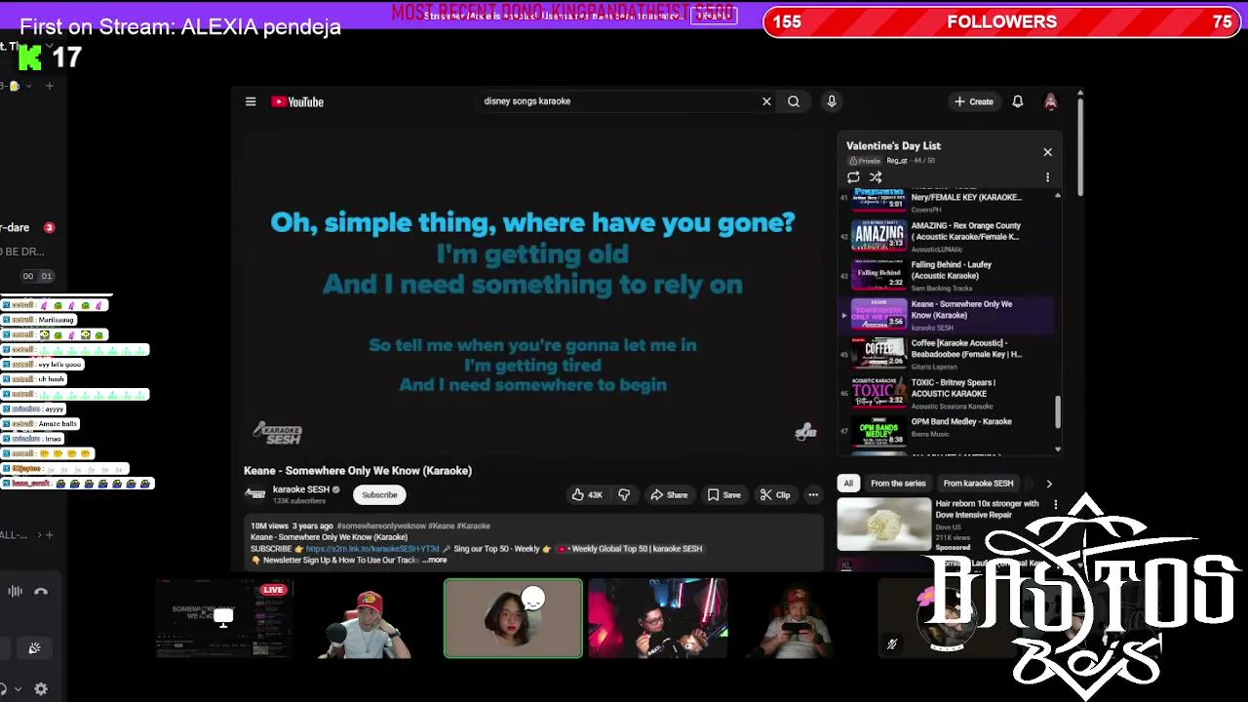Start voice search with the microphone
Image resolution: width=1248 pixels, height=702 pixels.
click(832, 101)
